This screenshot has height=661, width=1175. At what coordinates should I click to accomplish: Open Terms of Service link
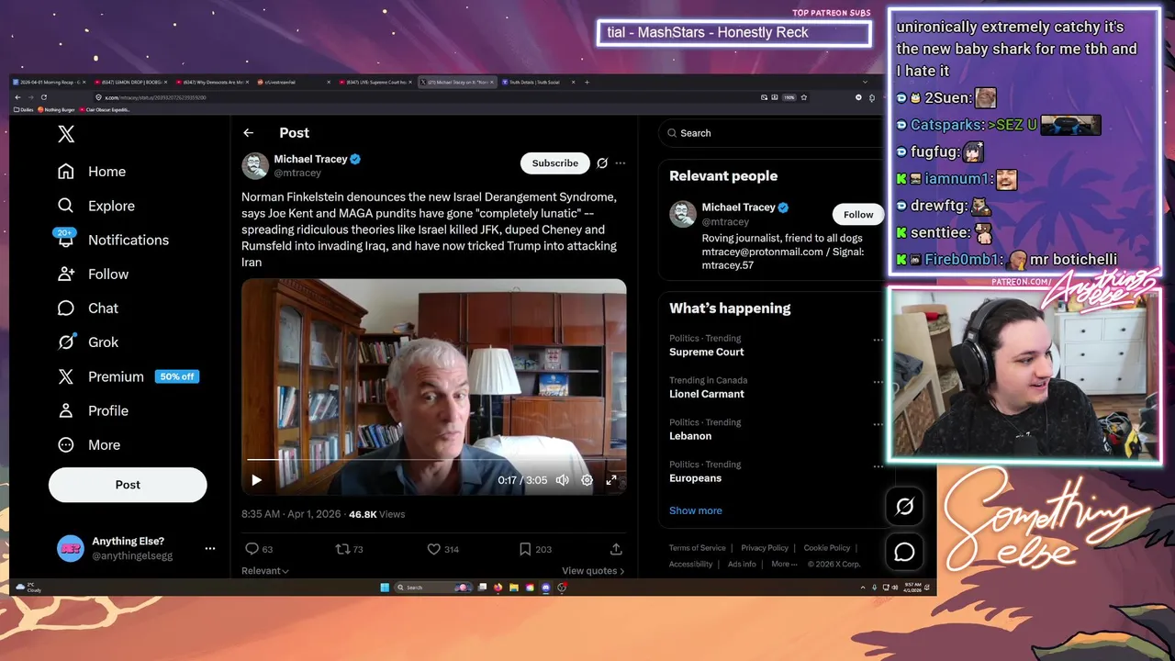[697, 548]
